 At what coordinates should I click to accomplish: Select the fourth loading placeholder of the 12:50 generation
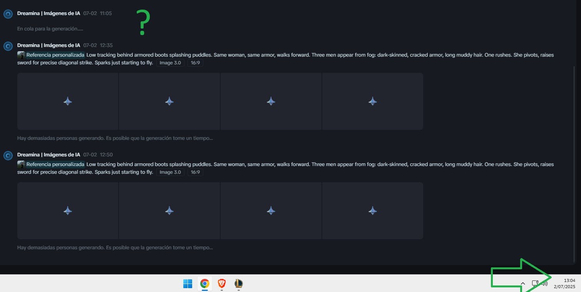[373, 211]
